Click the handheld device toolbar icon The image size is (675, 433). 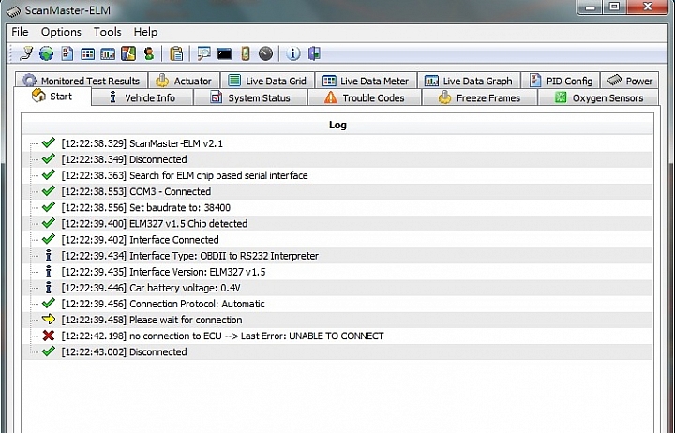click(246, 53)
